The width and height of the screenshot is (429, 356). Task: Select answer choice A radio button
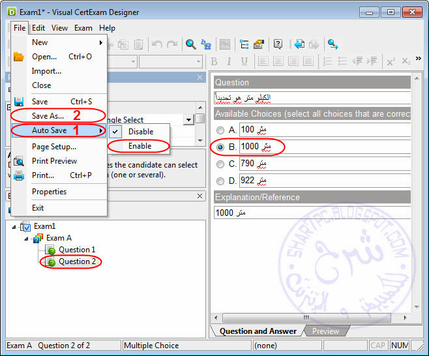coord(220,130)
